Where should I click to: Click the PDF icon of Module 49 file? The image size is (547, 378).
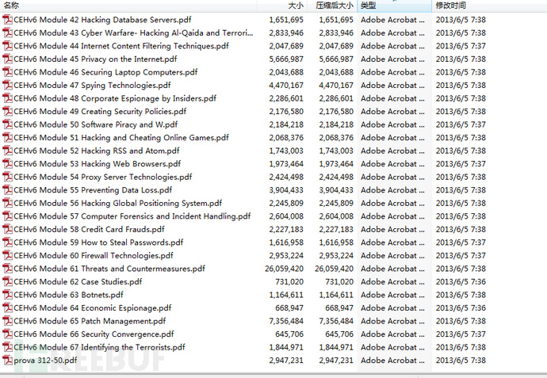click(7, 111)
